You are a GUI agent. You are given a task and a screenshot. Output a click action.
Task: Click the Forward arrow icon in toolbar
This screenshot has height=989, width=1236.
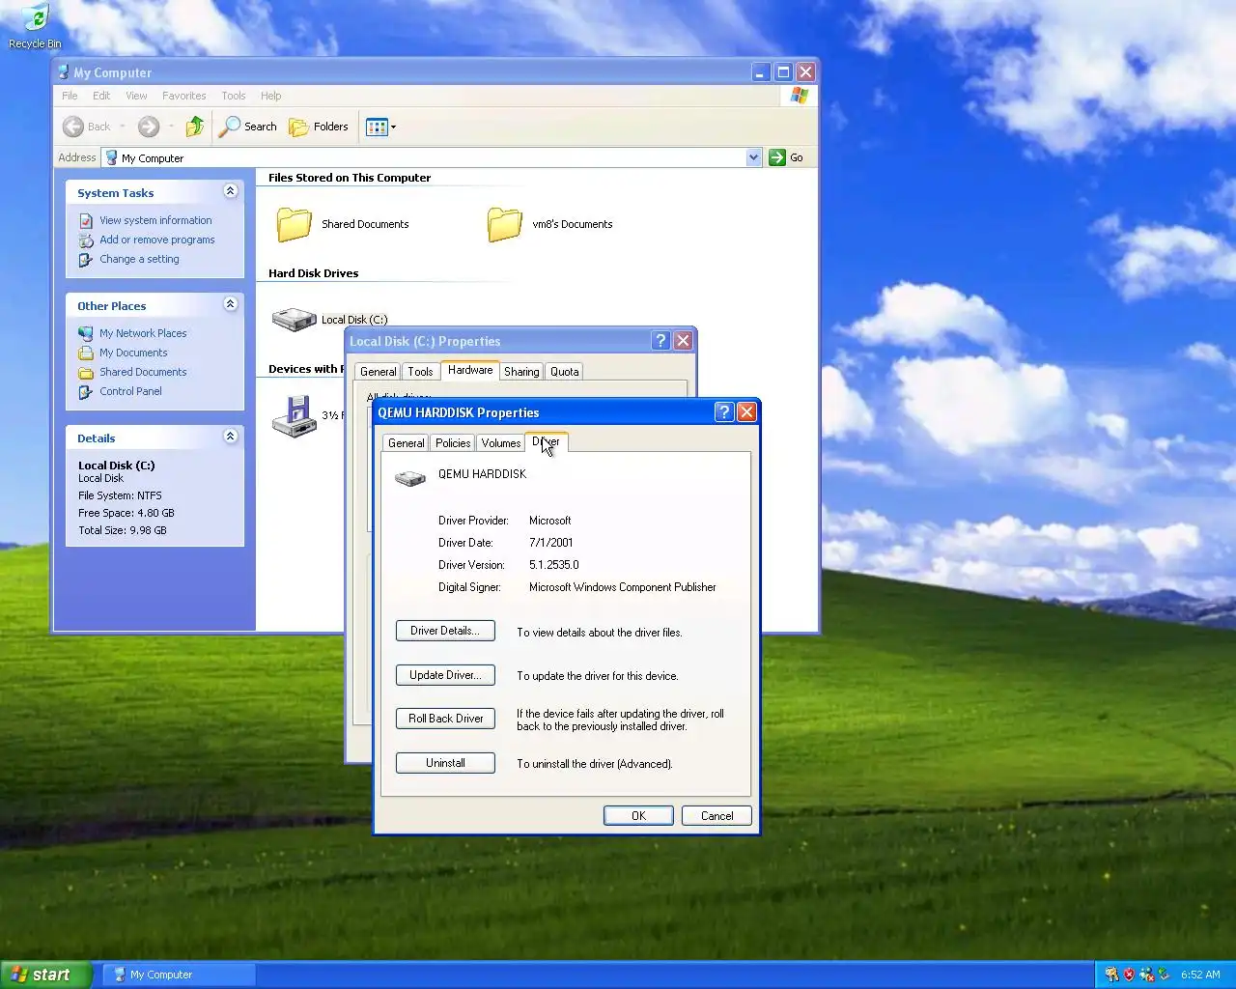(x=149, y=127)
